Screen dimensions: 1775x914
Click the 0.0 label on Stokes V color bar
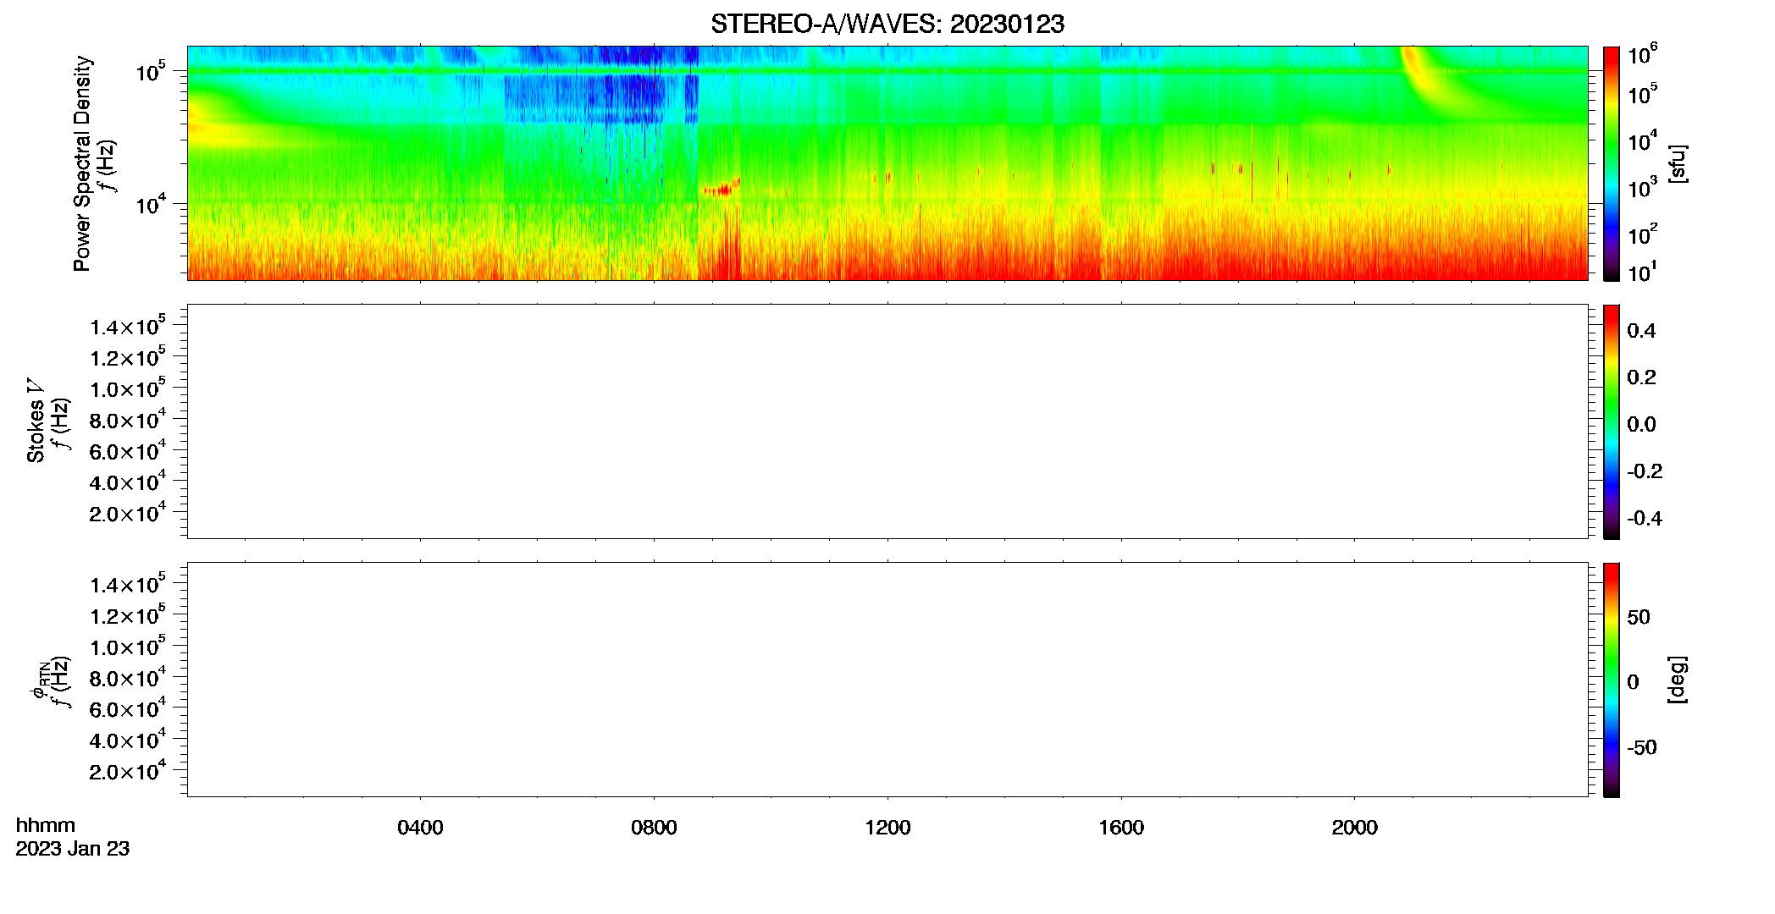[x=1642, y=425]
